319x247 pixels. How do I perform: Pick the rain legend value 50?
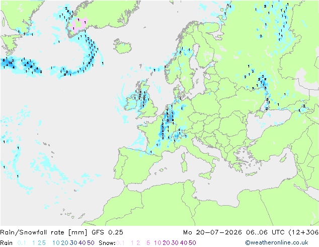[x=91, y=243]
